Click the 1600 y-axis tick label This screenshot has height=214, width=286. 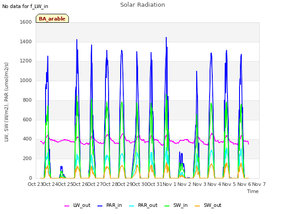click(x=26, y=22)
